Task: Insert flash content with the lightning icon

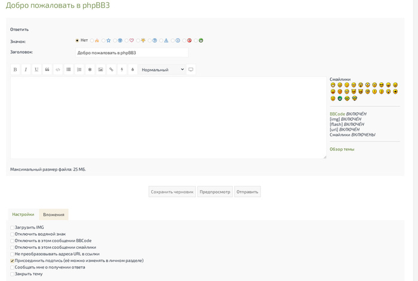Action: click(x=122, y=70)
